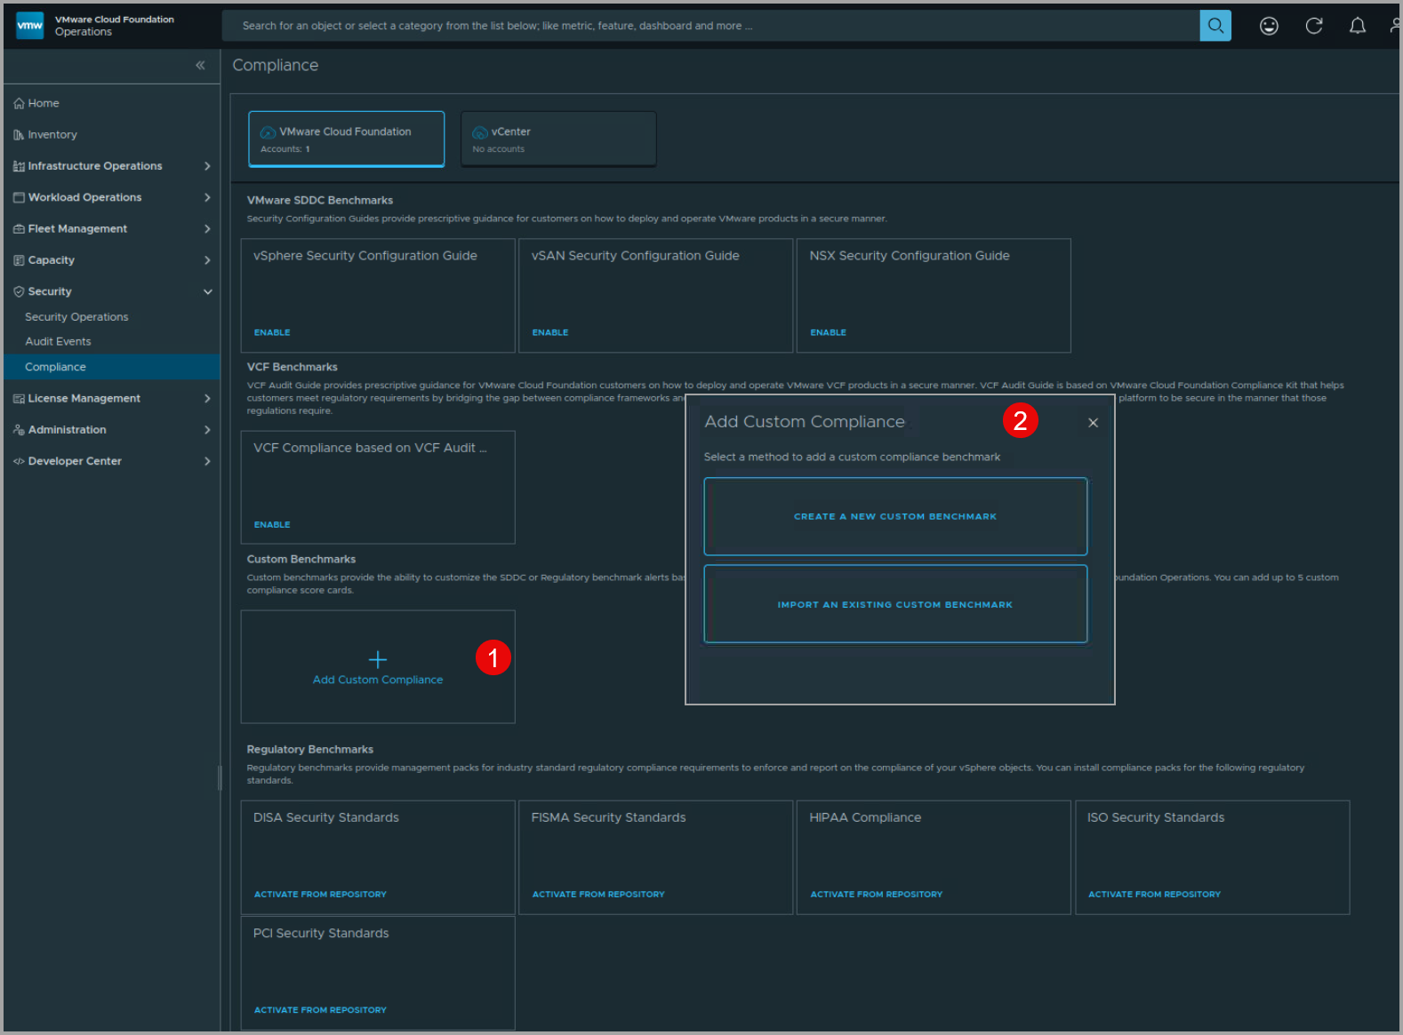Enable vSphere Security Configuration Guide

pyautogui.click(x=272, y=332)
